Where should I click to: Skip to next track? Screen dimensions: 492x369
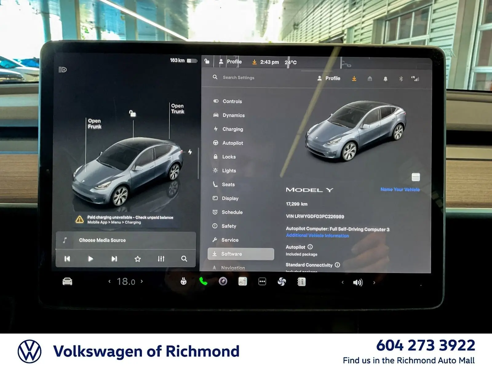click(x=114, y=259)
